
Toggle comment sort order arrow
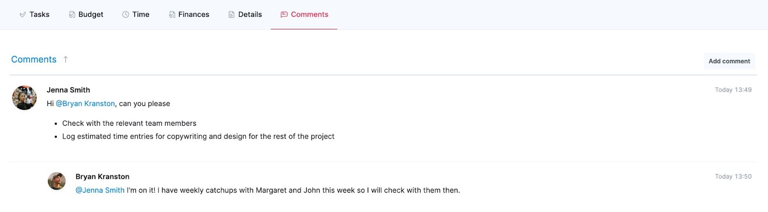(x=66, y=59)
